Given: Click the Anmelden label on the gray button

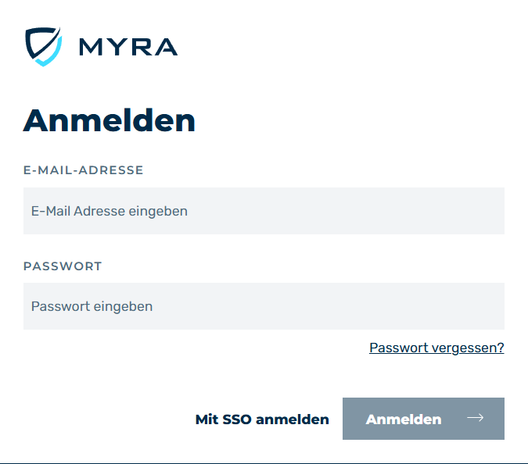Looking at the screenshot, I should point(404,419).
